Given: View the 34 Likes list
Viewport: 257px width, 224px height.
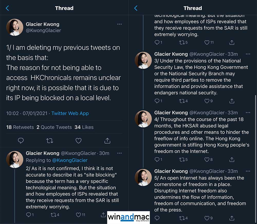Looking at the screenshot, I should (84, 127).
